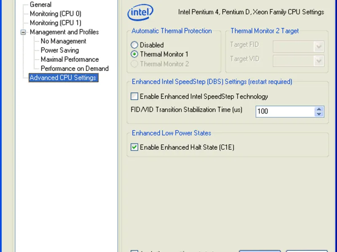Select the Thermal Monitor 1 radio button
Screen dimensions: 337x252
tap(160, 54)
